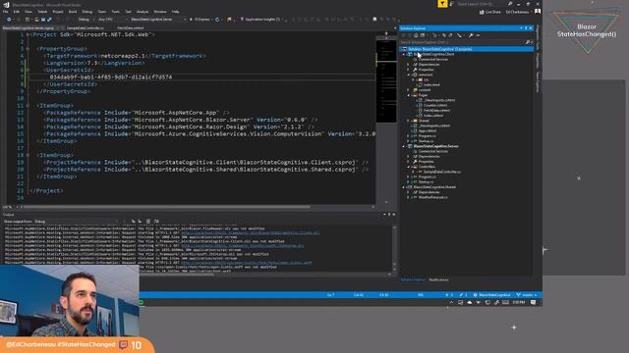Open the Help menu

point(175,12)
